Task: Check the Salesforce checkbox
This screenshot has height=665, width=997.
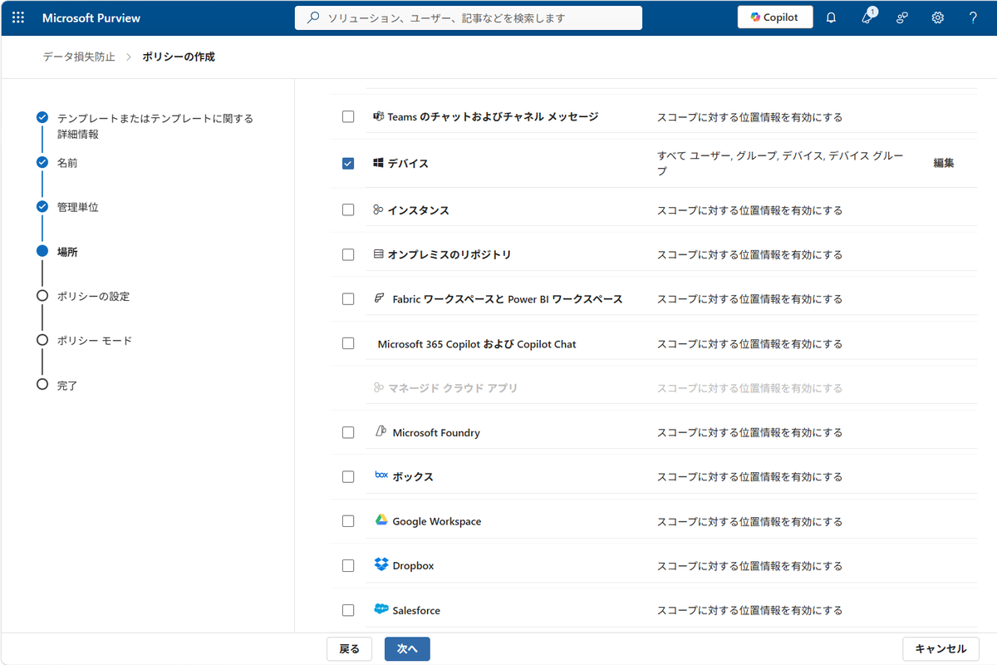Action: point(348,610)
